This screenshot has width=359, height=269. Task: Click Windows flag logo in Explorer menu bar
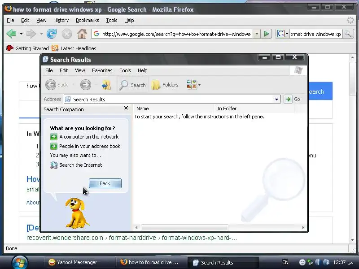pyautogui.click(x=298, y=70)
